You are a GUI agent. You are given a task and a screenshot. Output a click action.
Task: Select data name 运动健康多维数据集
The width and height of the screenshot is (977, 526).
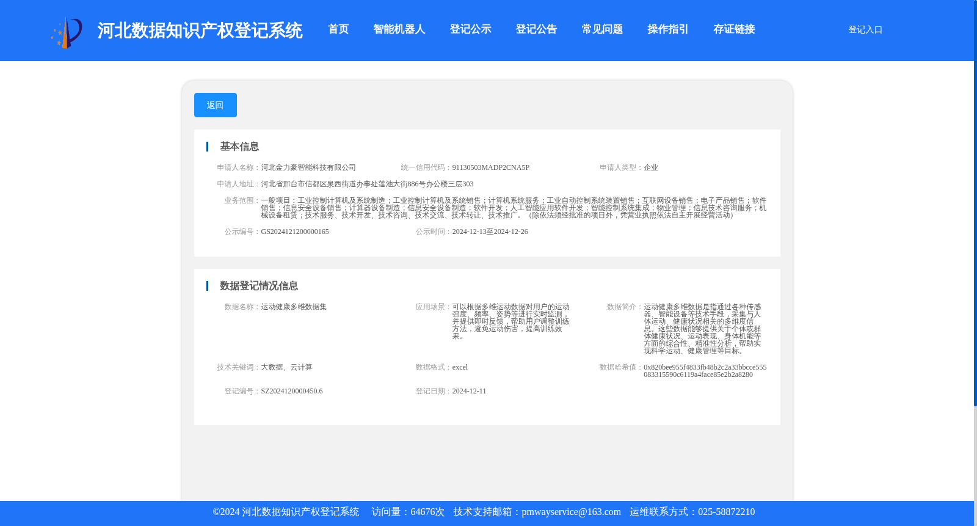coord(294,307)
